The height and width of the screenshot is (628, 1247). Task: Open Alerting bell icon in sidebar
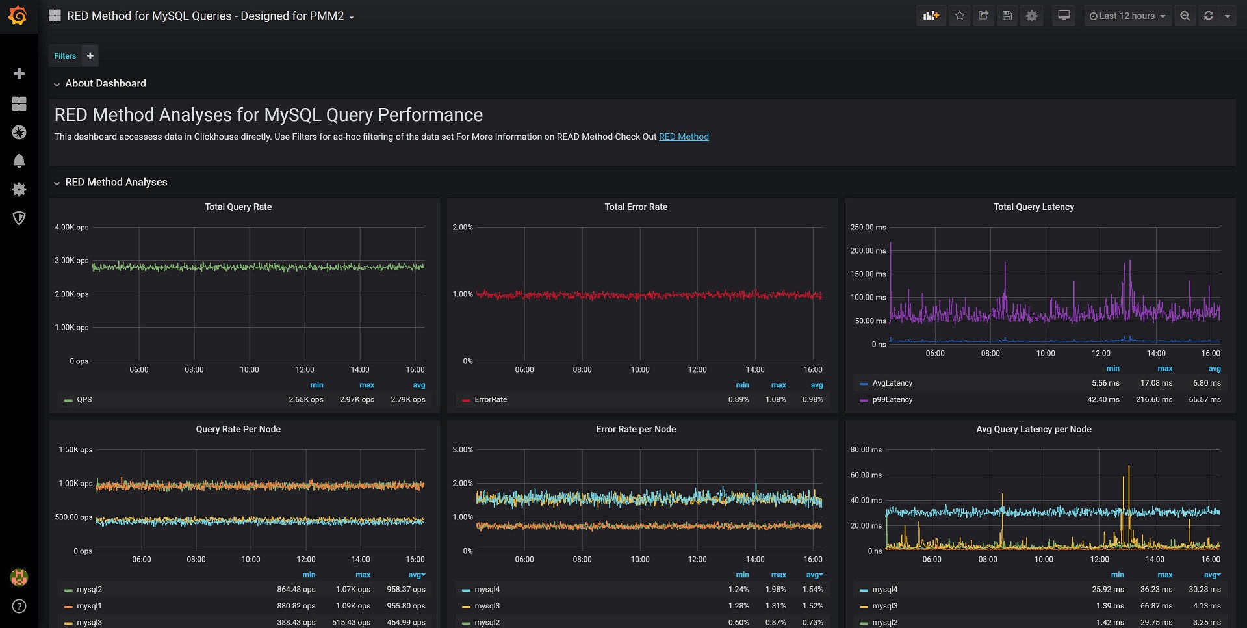[19, 161]
